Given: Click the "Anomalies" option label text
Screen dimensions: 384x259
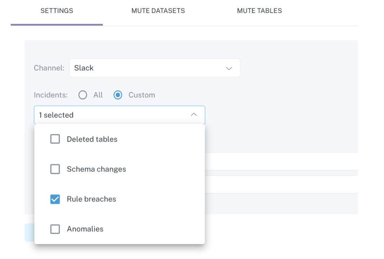Looking at the screenshot, I should pos(85,229).
